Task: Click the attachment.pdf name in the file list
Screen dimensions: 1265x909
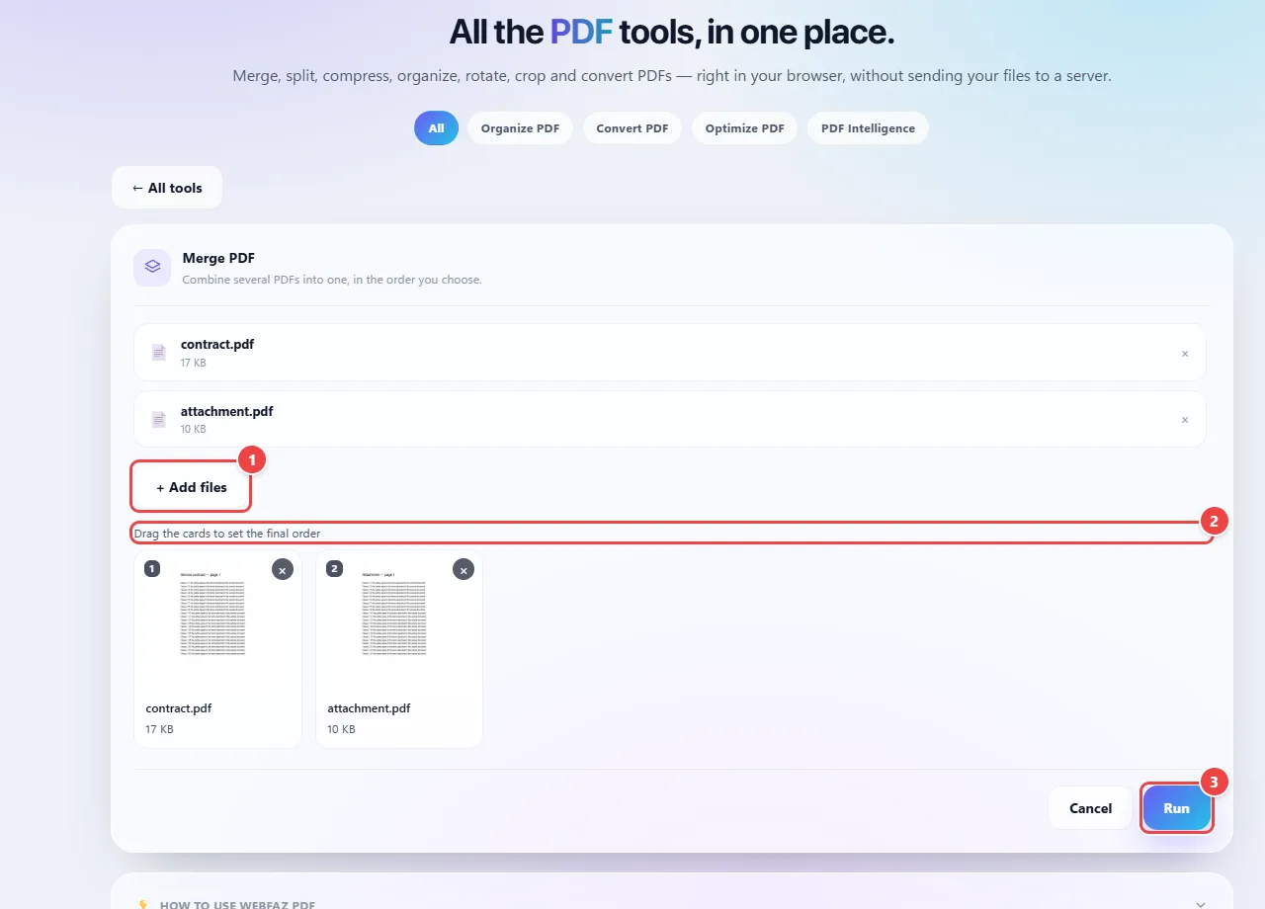Action: tap(226, 411)
